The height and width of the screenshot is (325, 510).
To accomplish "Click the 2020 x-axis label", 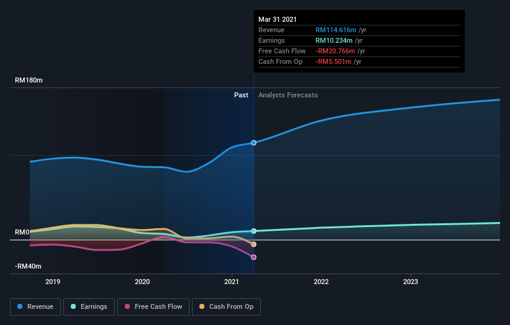I will click(142, 282).
